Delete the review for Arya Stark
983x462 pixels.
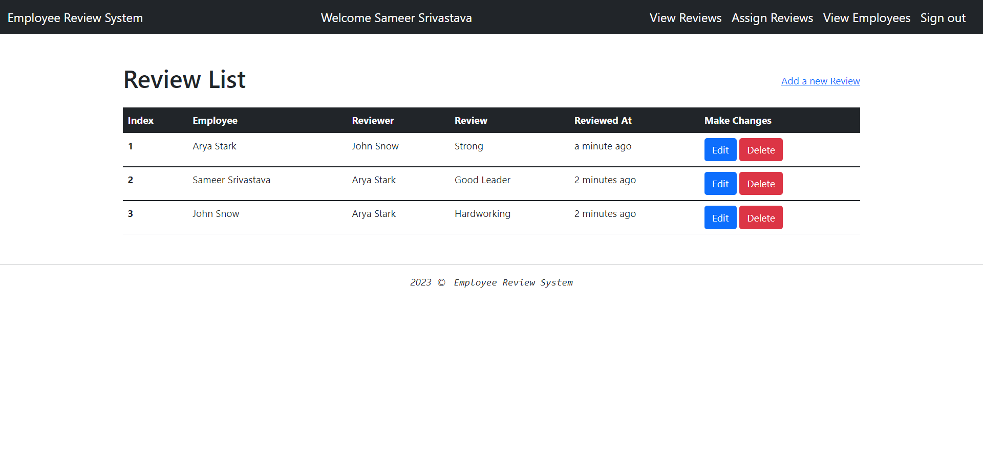[760, 149]
